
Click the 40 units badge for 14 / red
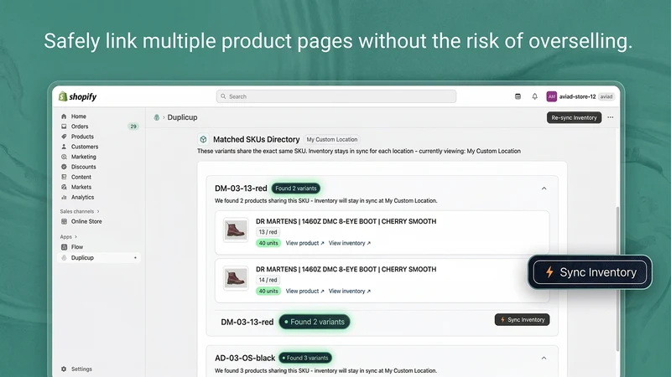click(268, 291)
